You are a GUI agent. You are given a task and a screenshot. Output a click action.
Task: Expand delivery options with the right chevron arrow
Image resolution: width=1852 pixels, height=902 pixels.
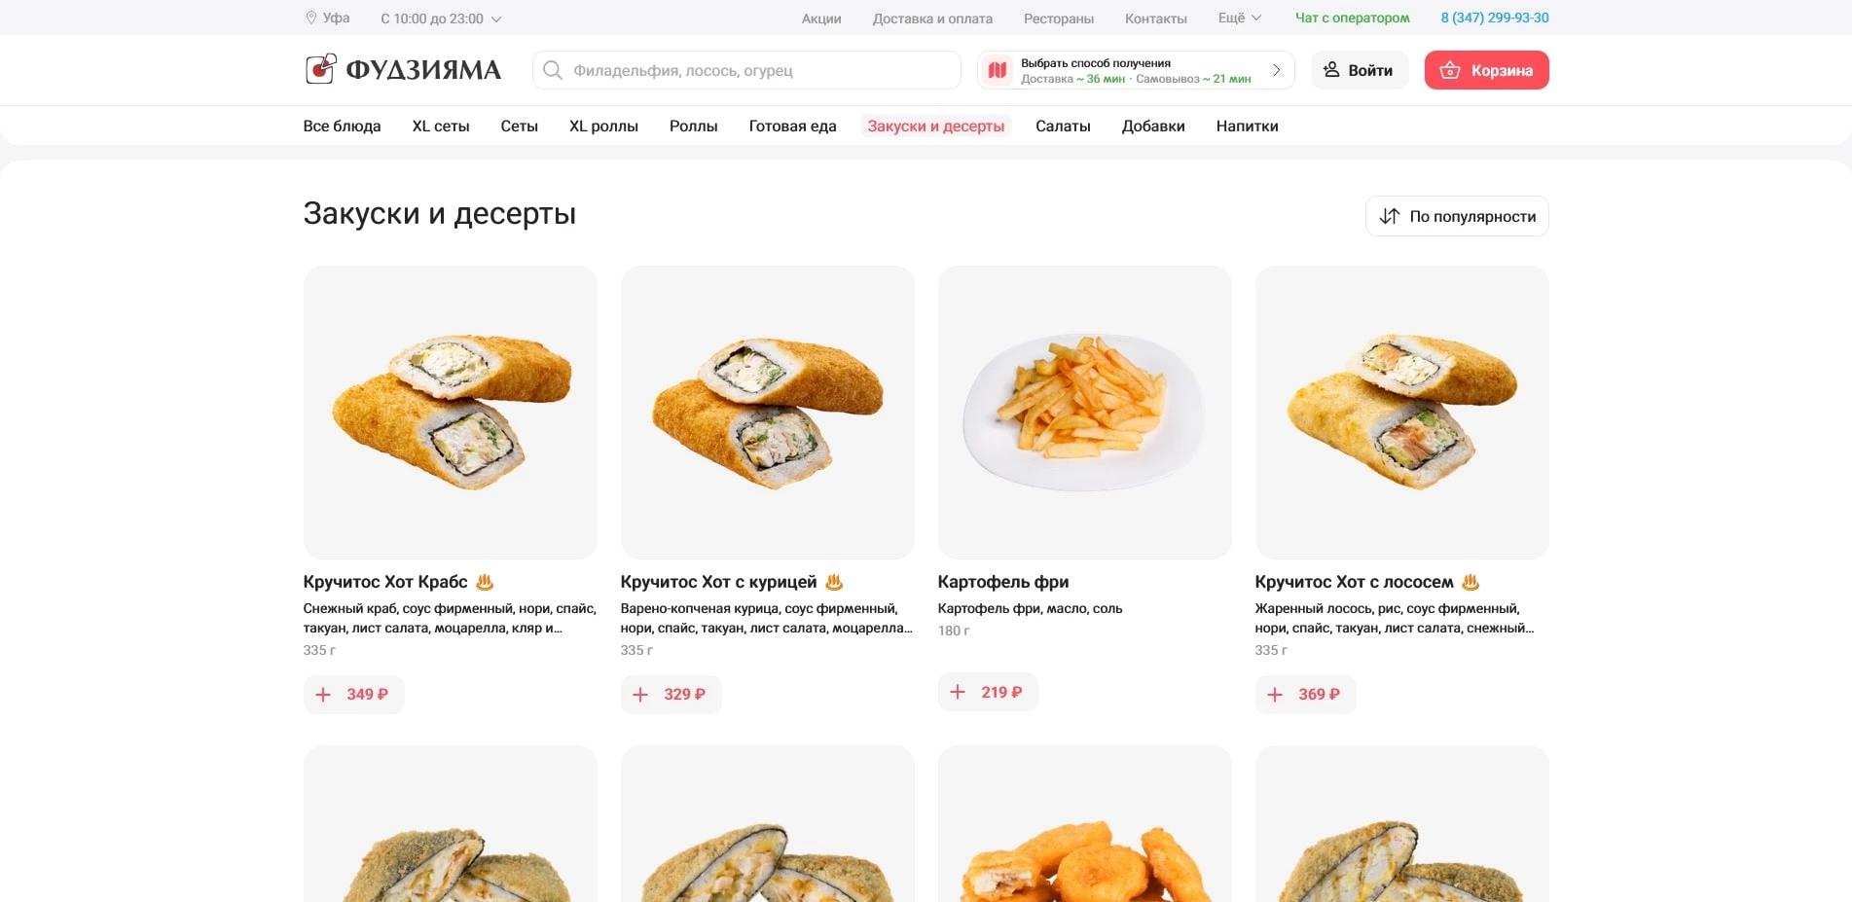[1276, 69]
